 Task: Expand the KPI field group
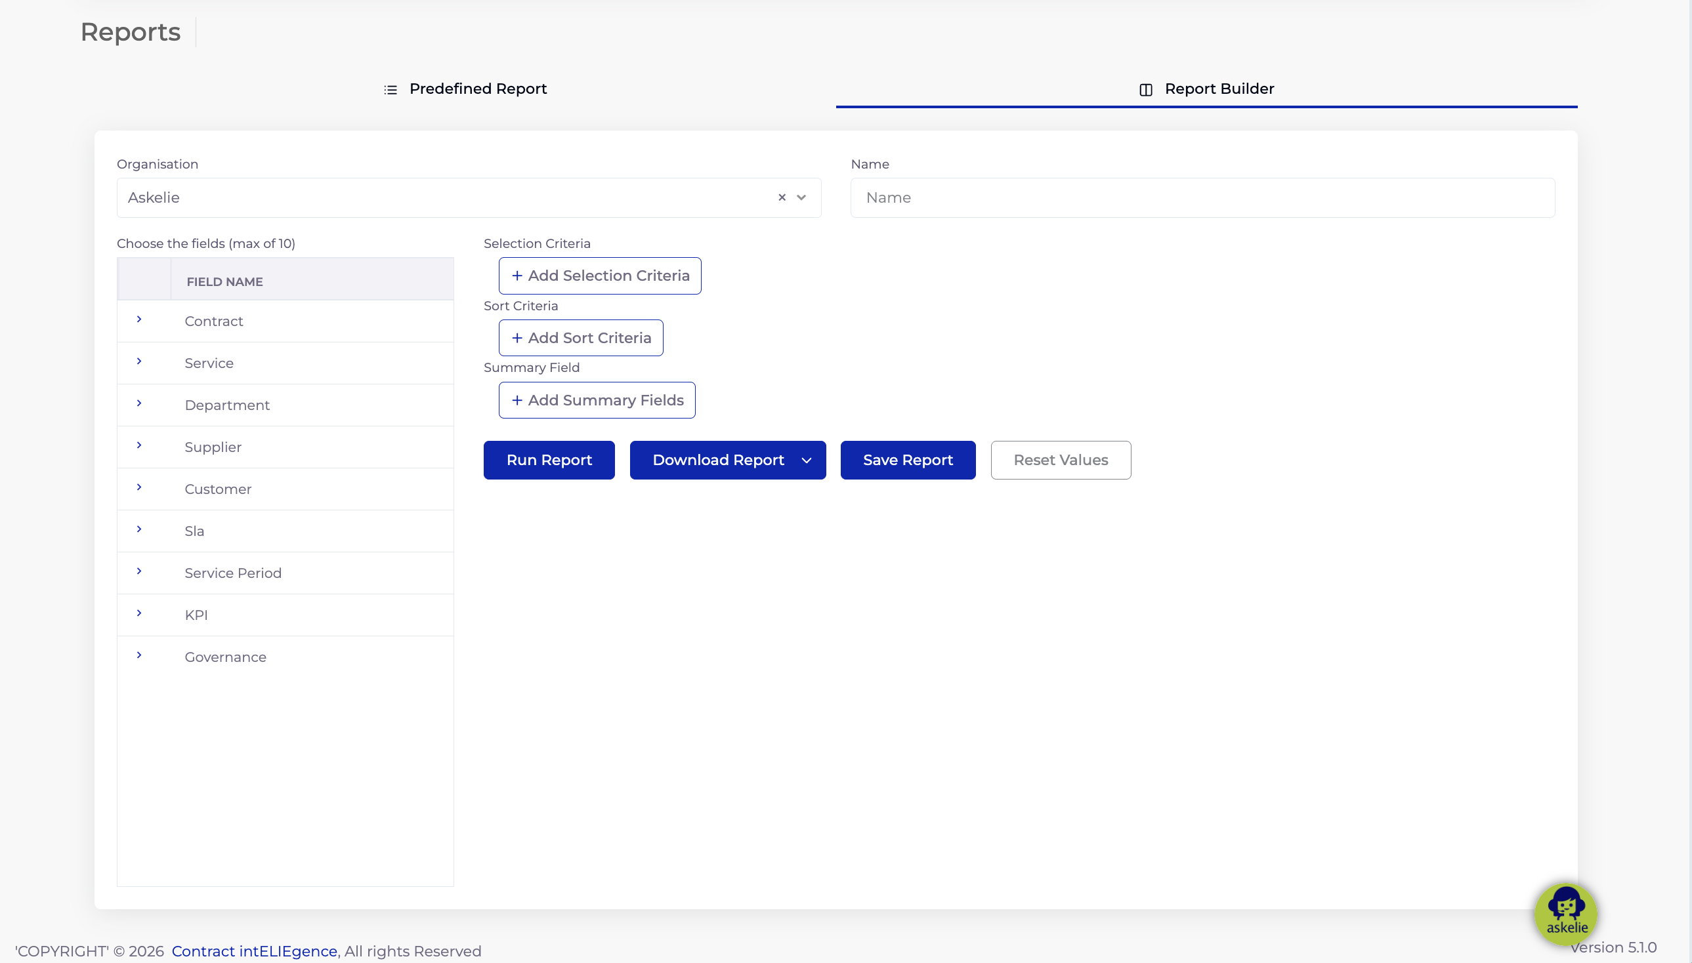[139, 613]
